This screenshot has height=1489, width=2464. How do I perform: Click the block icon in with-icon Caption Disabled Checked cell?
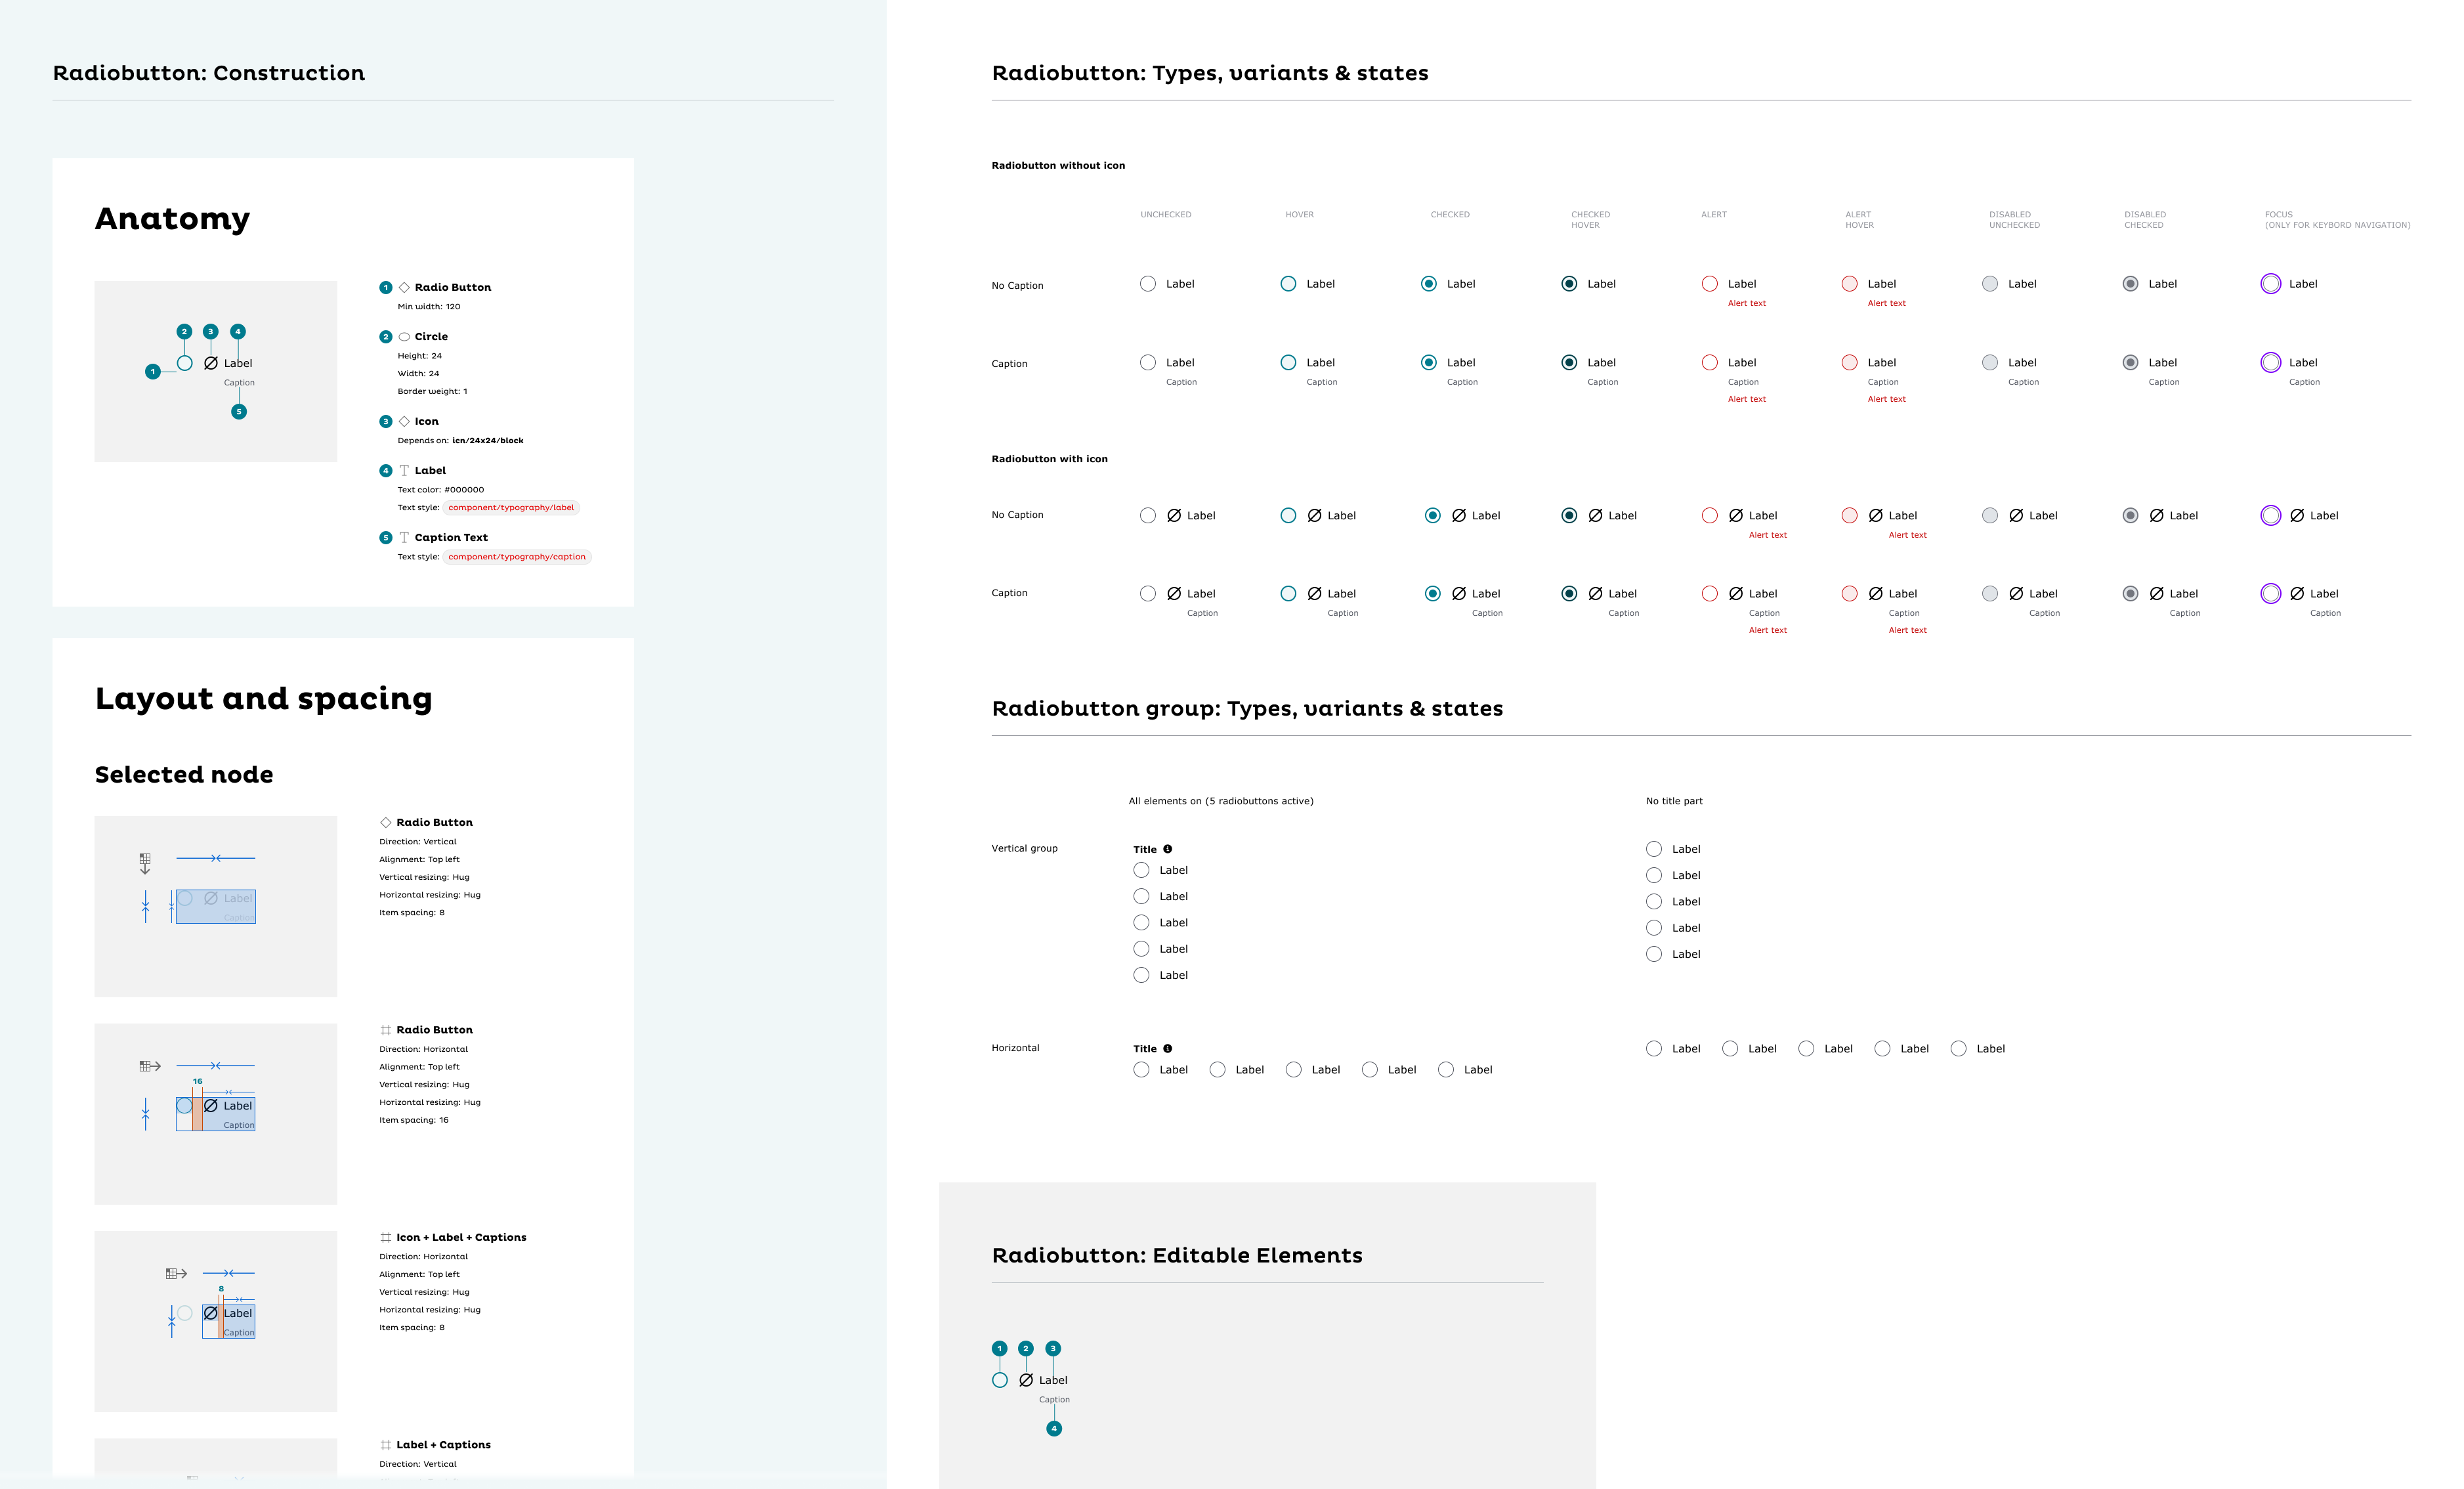pos(2157,594)
